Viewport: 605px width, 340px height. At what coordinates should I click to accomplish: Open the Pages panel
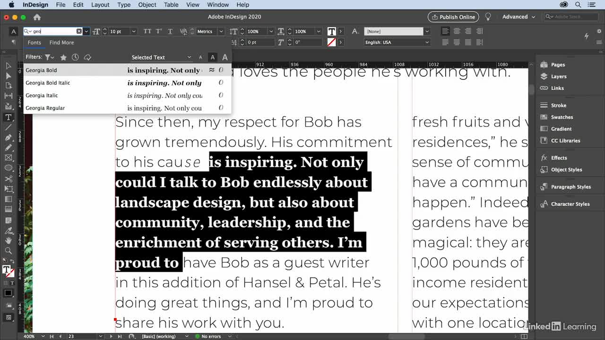pos(558,65)
